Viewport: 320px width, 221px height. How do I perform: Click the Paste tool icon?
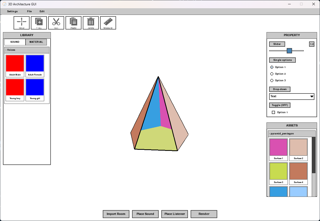(x=73, y=23)
